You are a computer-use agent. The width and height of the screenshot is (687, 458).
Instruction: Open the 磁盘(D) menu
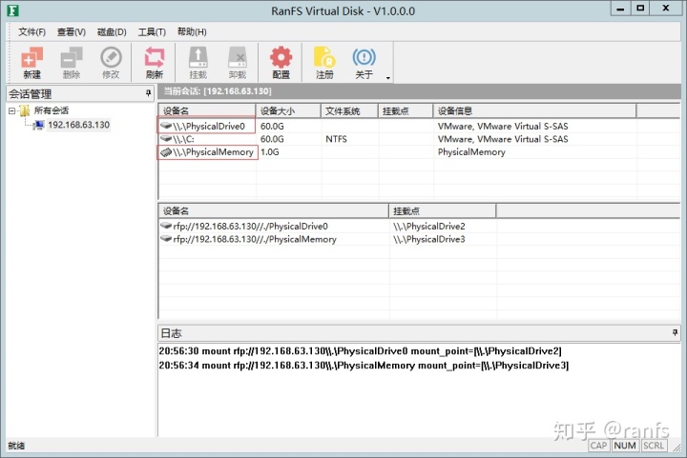(x=112, y=32)
